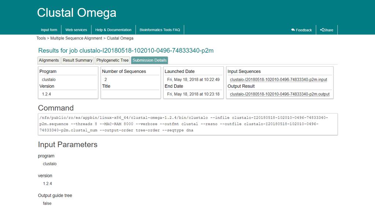375x206 pixels.
Task: Switch to the Phylogenetic Tree tab
Action: (113, 60)
